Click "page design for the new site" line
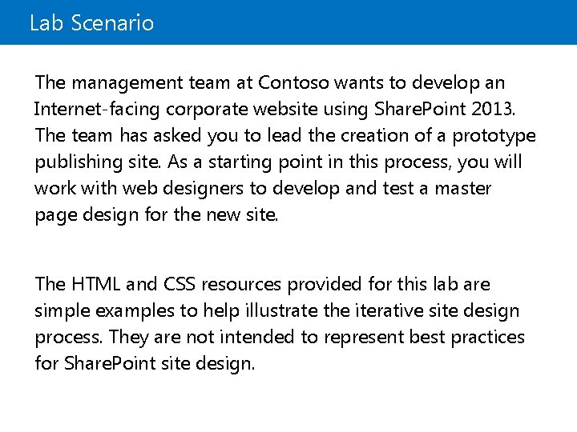The image size is (577, 432). (156, 215)
